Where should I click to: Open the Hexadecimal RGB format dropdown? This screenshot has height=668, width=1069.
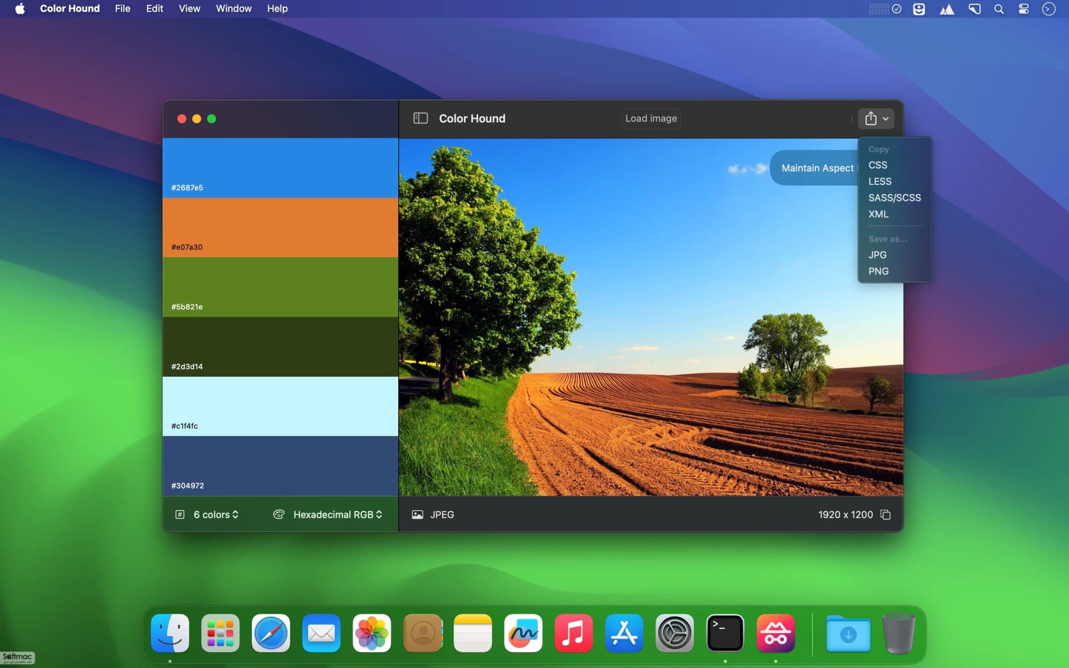pos(338,515)
